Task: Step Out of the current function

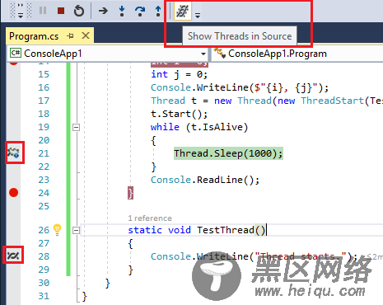Action: tap(158, 11)
